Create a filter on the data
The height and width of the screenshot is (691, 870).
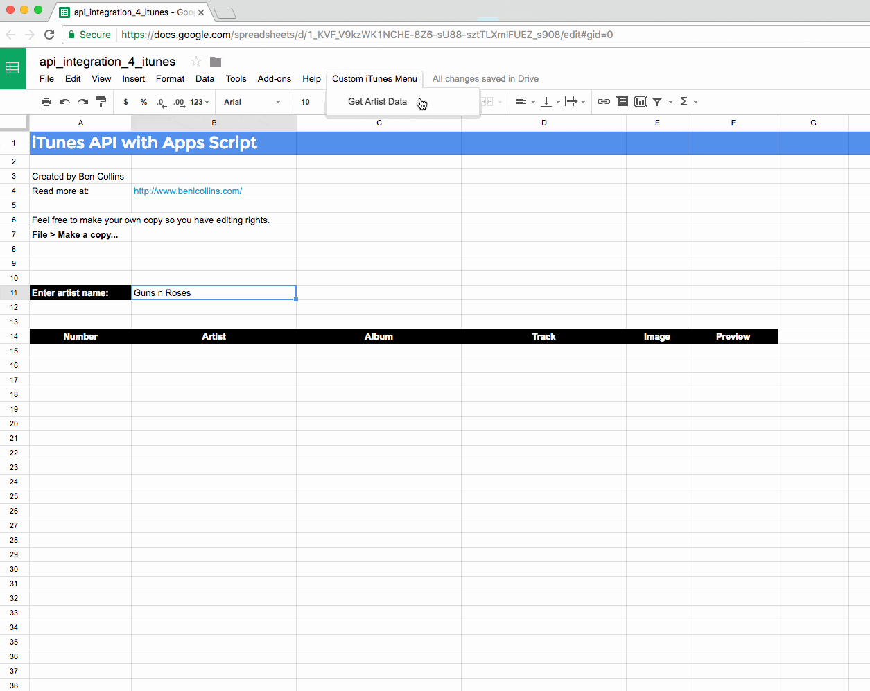[656, 101]
